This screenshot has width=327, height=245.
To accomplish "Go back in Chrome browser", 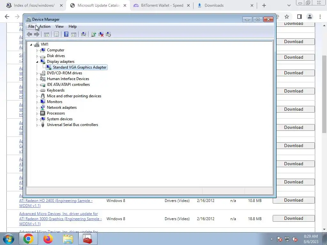I will point(7,17).
